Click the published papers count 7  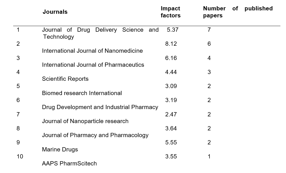click(209, 30)
